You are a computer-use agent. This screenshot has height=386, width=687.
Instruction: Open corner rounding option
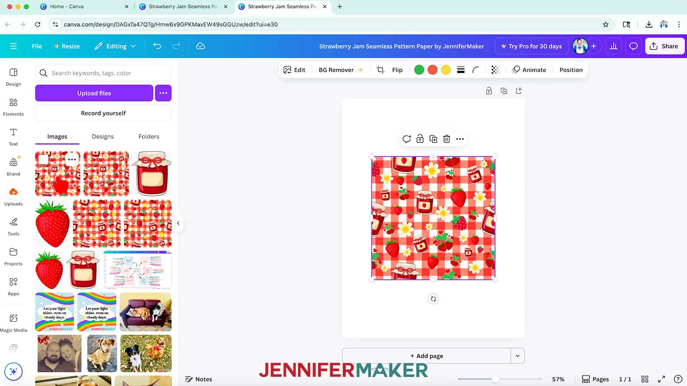[x=476, y=70]
